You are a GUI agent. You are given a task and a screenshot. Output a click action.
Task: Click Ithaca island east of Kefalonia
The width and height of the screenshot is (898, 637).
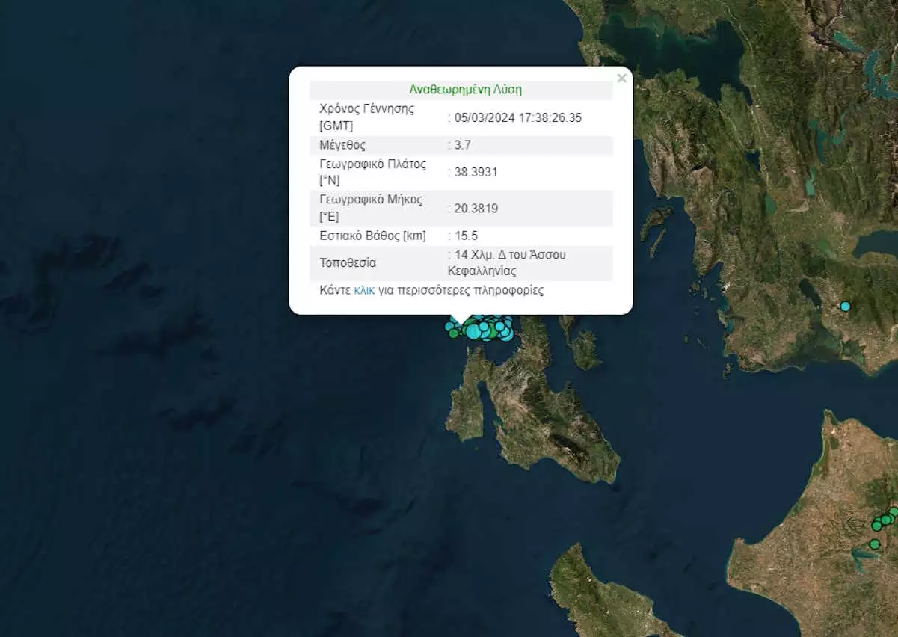tap(583, 348)
